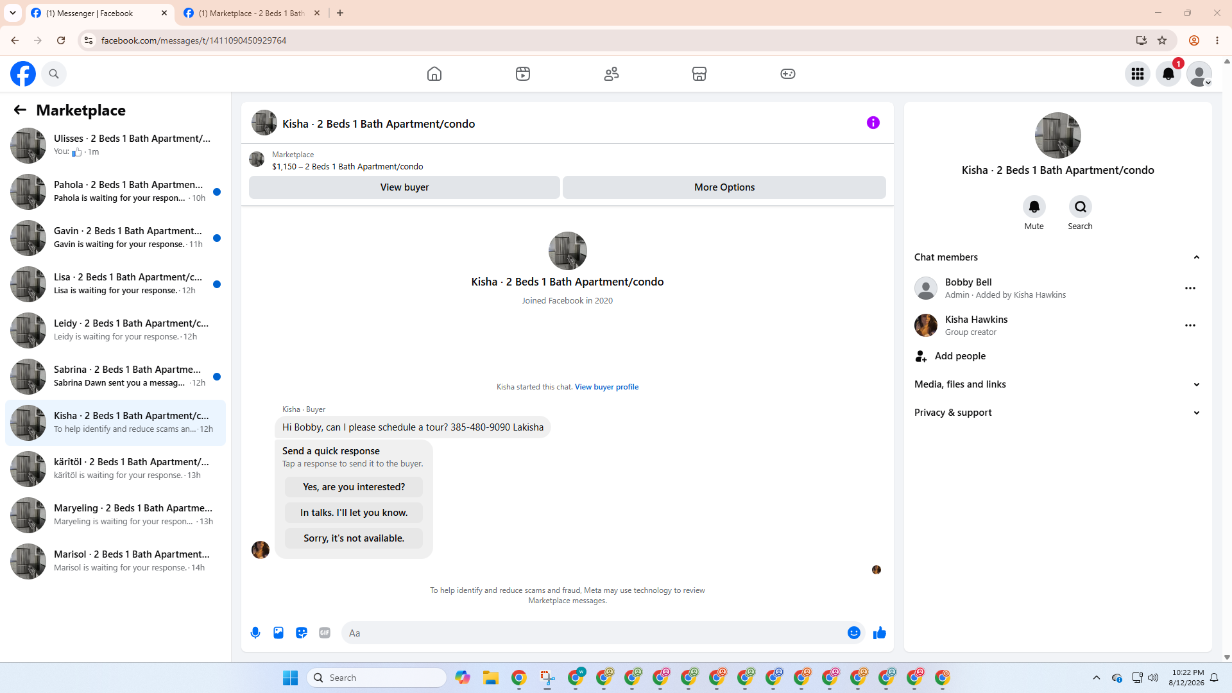The width and height of the screenshot is (1232, 693).
Task: Open Copilot from the taskbar
Action: tap(463, 678)
